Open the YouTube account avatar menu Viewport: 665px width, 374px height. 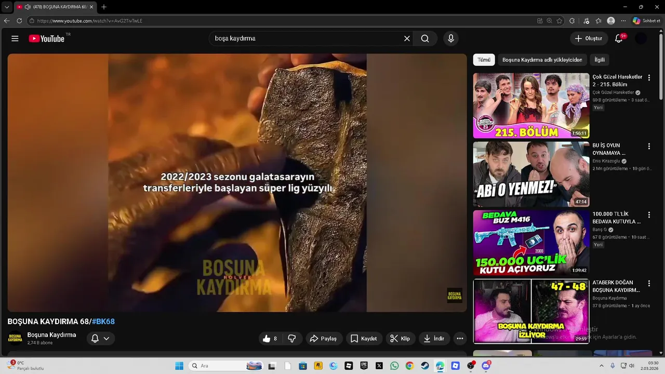click(641, 38)
